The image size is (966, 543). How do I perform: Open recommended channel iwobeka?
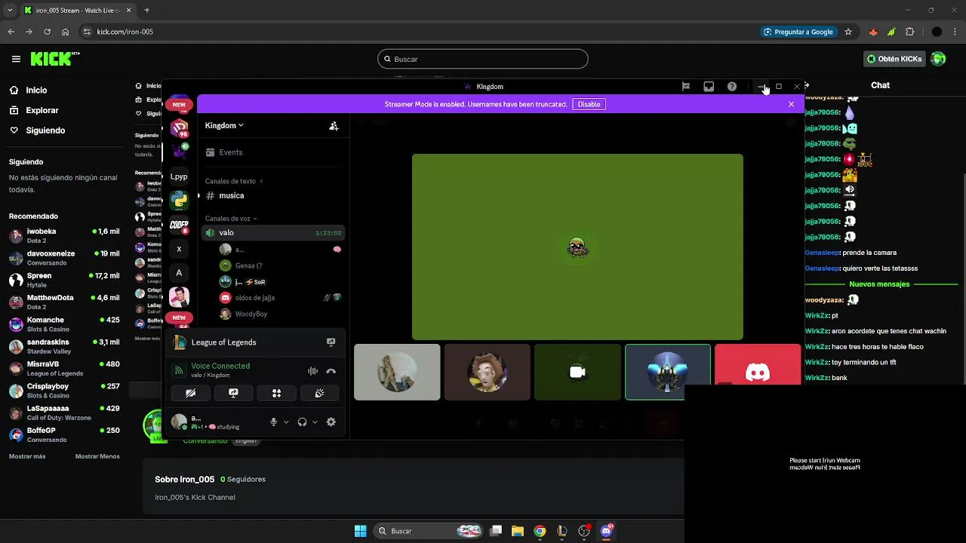[64, 235]
